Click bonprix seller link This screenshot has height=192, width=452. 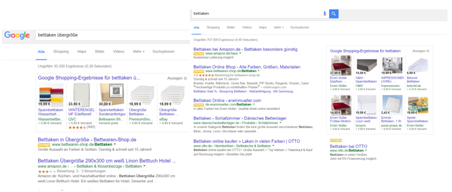pyautogui.click(x=361, y=126)
